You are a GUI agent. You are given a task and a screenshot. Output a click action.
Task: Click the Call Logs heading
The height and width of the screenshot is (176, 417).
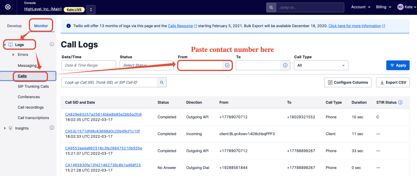click(x=79, y=44)
